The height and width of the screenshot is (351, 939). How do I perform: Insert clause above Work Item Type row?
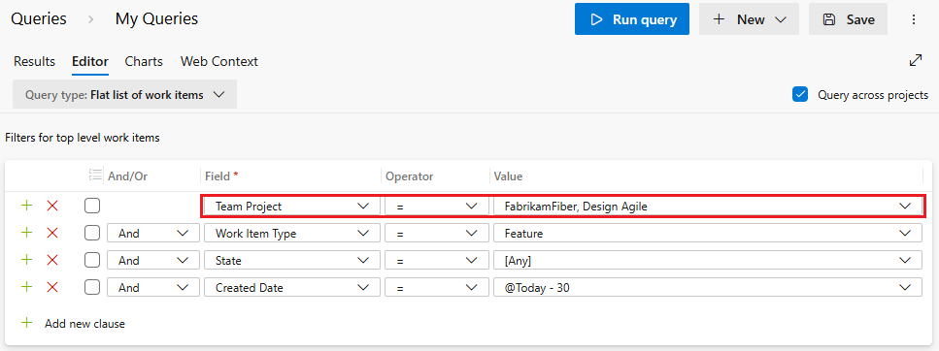(26, 234)
